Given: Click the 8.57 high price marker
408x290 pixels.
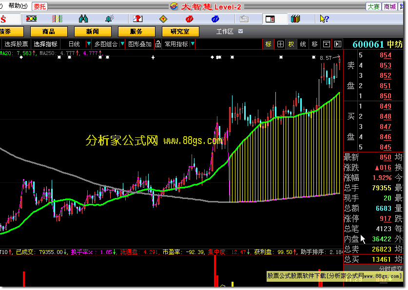Looking at the screenshot, I should point(326,58).
